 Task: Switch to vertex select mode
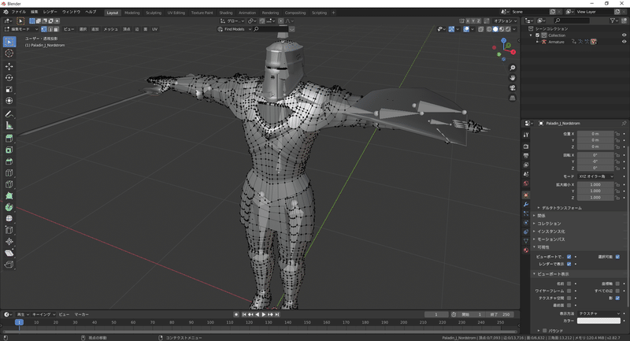(44, 29)
